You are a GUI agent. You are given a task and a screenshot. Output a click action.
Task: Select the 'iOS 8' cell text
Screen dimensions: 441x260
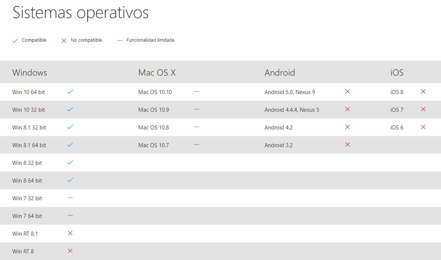[397, 92]
